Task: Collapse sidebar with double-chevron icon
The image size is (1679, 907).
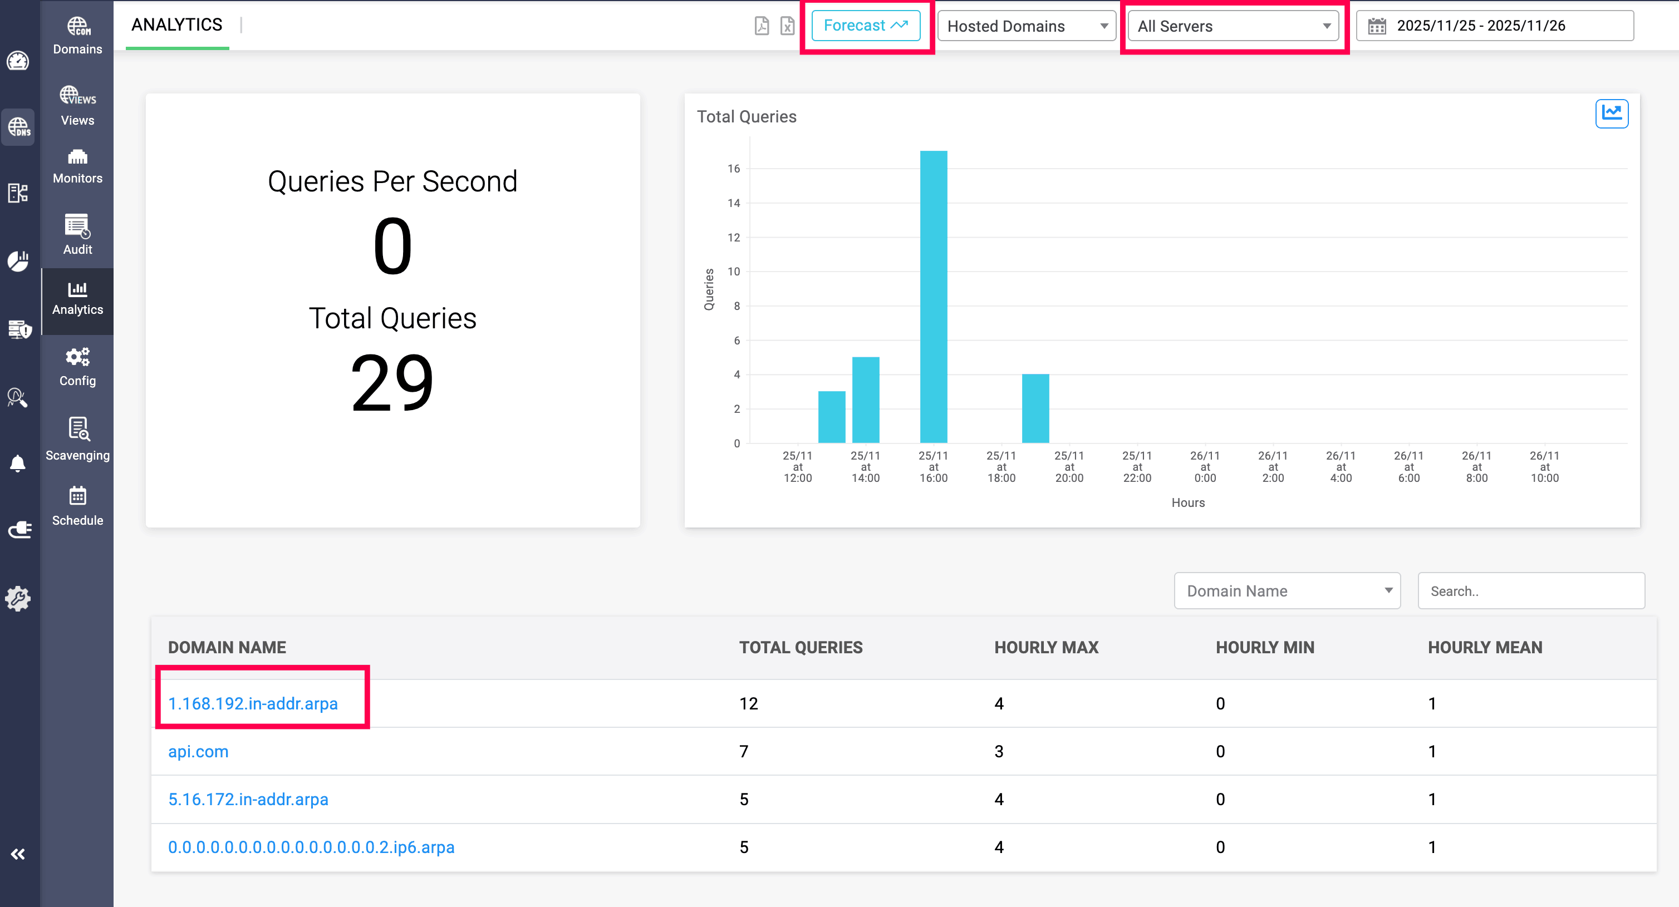Action: click(x=18, y=854)
